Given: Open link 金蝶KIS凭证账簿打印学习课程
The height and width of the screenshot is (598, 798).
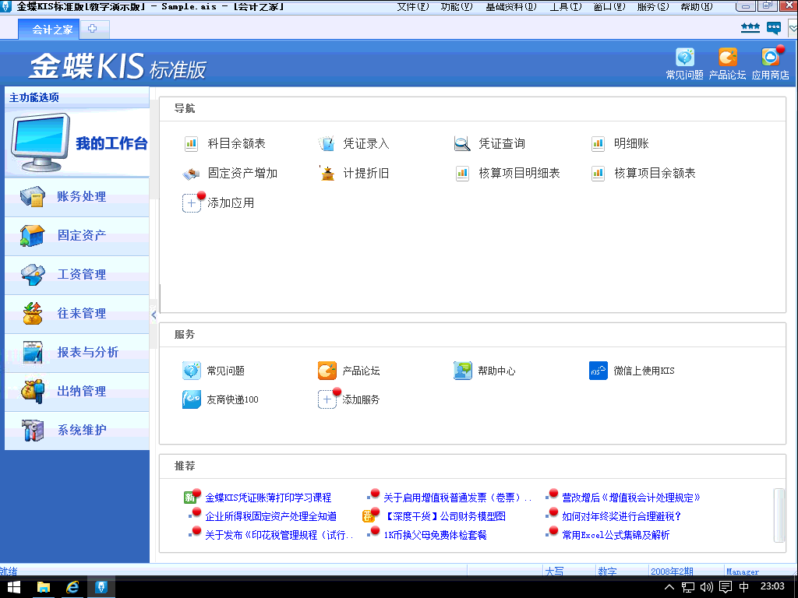Looking at the screenshot, I should coord(268,498).
